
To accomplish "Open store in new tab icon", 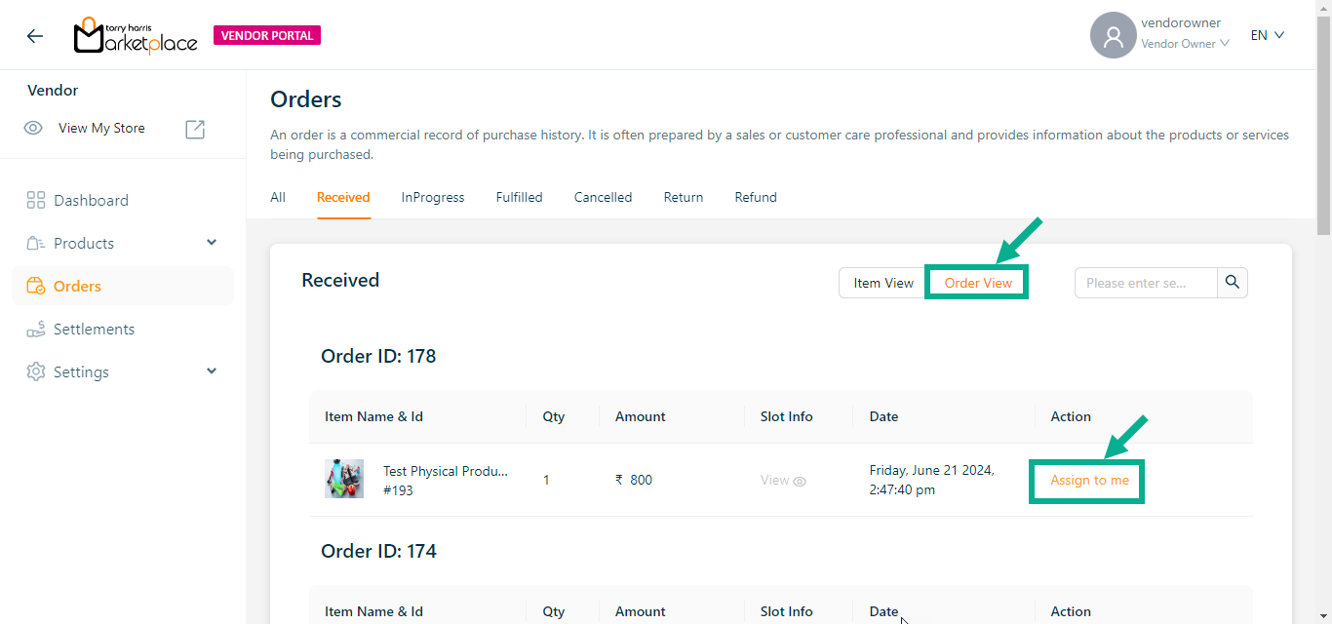I will coord(195,129).
